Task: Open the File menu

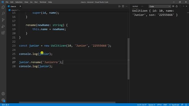Action: click(x=7, y=2)
